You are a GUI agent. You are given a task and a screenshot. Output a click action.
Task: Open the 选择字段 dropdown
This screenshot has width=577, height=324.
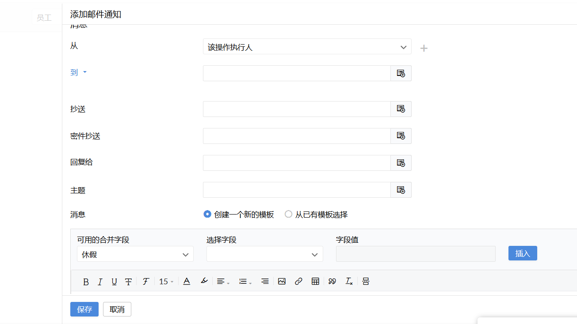[x=264, y=254]
